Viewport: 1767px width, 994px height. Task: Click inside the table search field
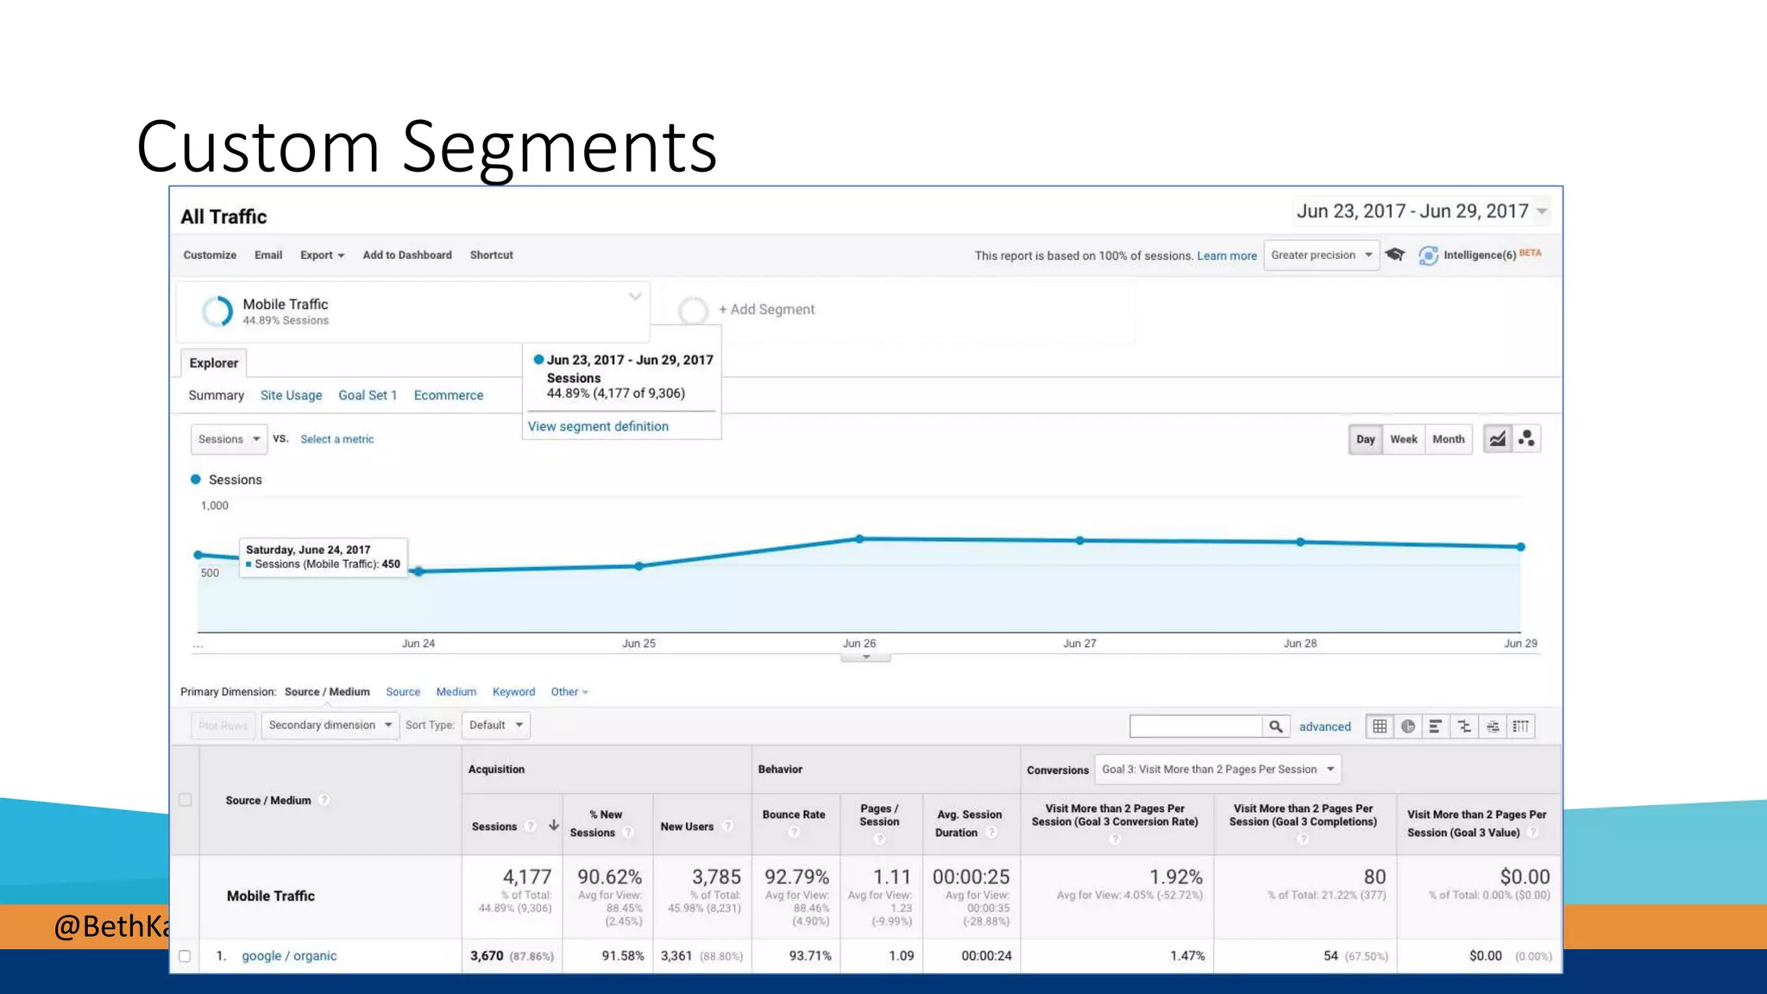[1196, 727]
